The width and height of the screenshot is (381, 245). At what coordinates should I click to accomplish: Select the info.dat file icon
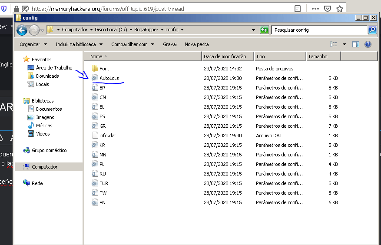(x=95, y=136)
